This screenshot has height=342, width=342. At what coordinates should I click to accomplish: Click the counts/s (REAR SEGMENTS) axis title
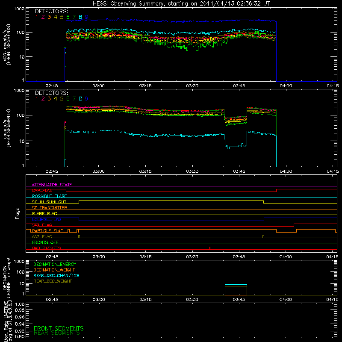(7, 128)
